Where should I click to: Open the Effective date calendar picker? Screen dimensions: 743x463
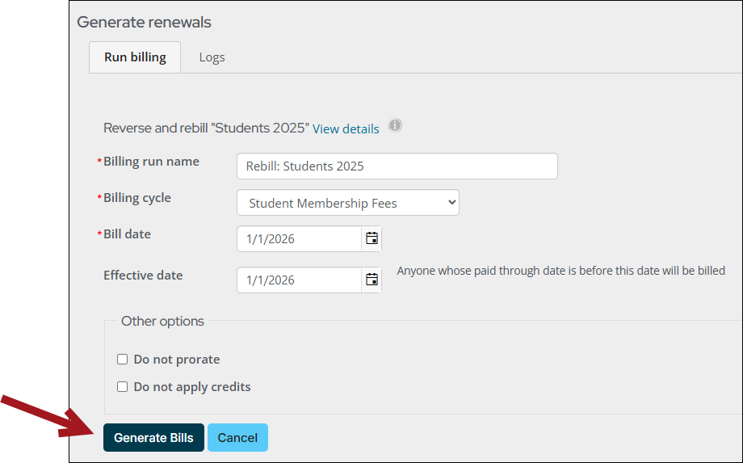371,280
